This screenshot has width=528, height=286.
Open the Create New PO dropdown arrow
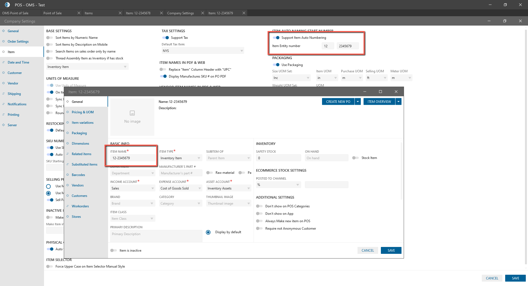(x=358, y=102)
